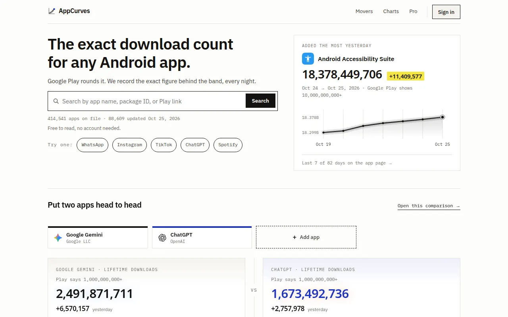Click the '414,541 apps on file' stats line
The height and width of the screenshot is (317, 508).
(114, 118)
